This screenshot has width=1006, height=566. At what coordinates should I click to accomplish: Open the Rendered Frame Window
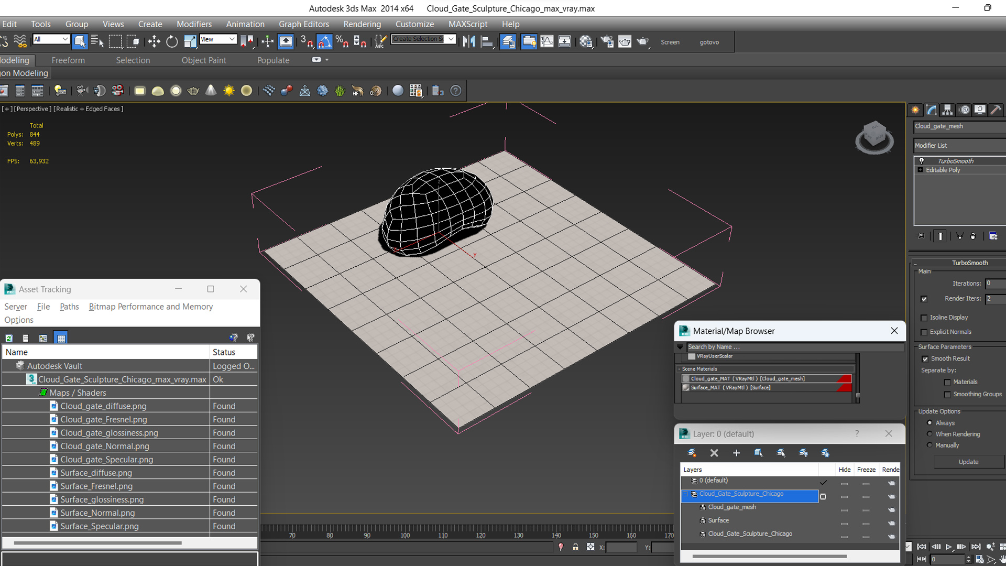625,41
